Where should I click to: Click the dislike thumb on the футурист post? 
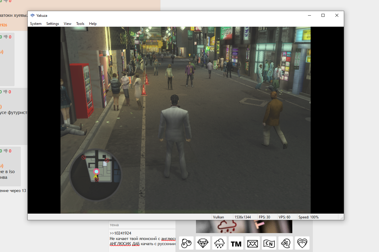click(x=6, y=92)
